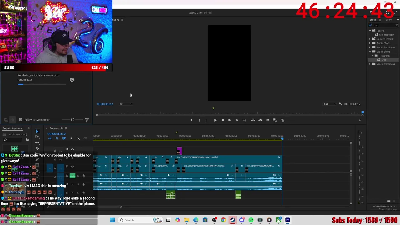The height and width of the screenshot is (225, 400).
Task: Expand the Audio Effects folder
Action: coord(370,43)
